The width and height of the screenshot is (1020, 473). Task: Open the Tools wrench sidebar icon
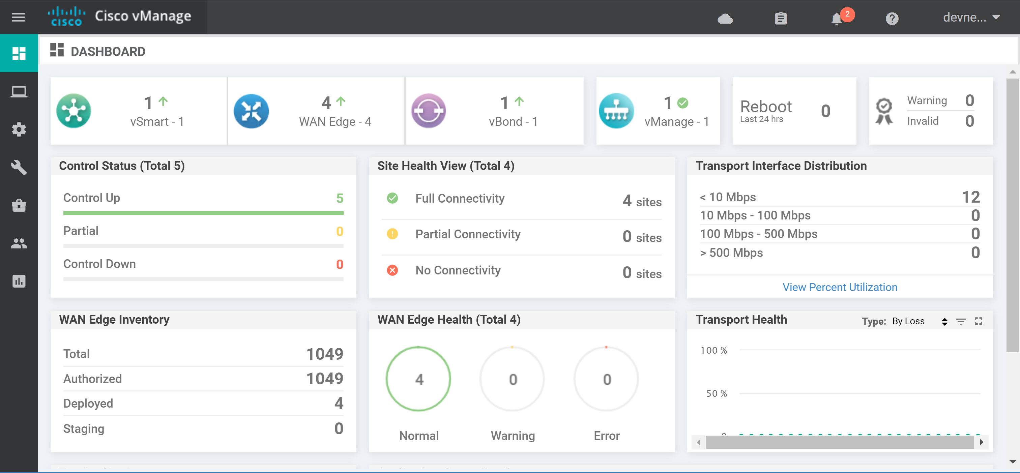[19, 168]
